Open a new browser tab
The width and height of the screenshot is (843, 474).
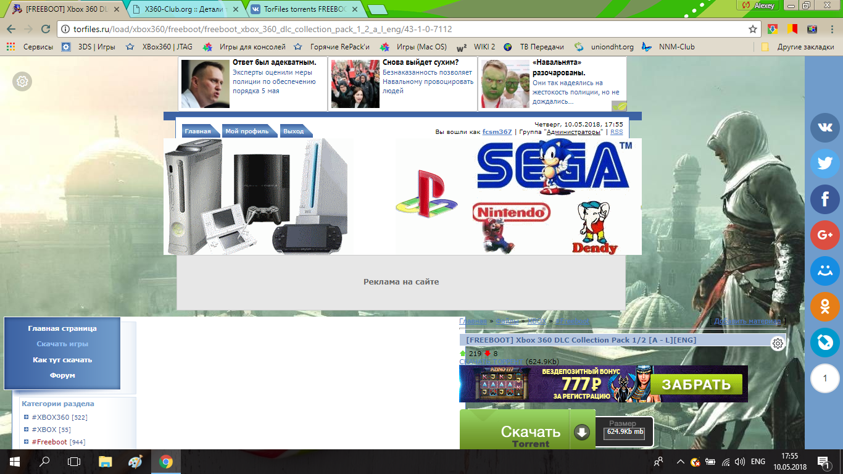(x=377, y=9)
